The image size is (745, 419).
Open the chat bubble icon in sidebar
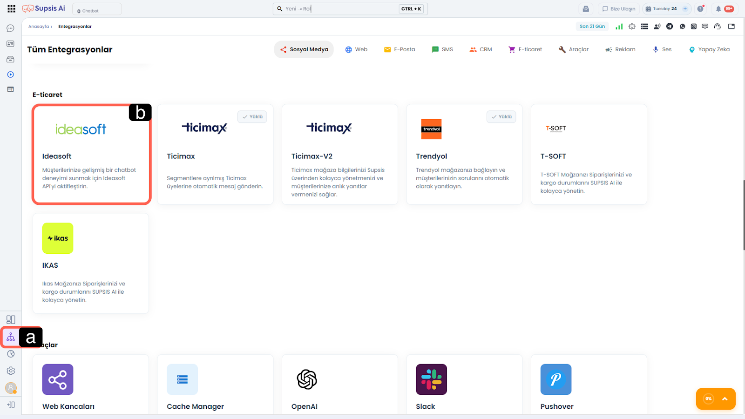[10, 28]
